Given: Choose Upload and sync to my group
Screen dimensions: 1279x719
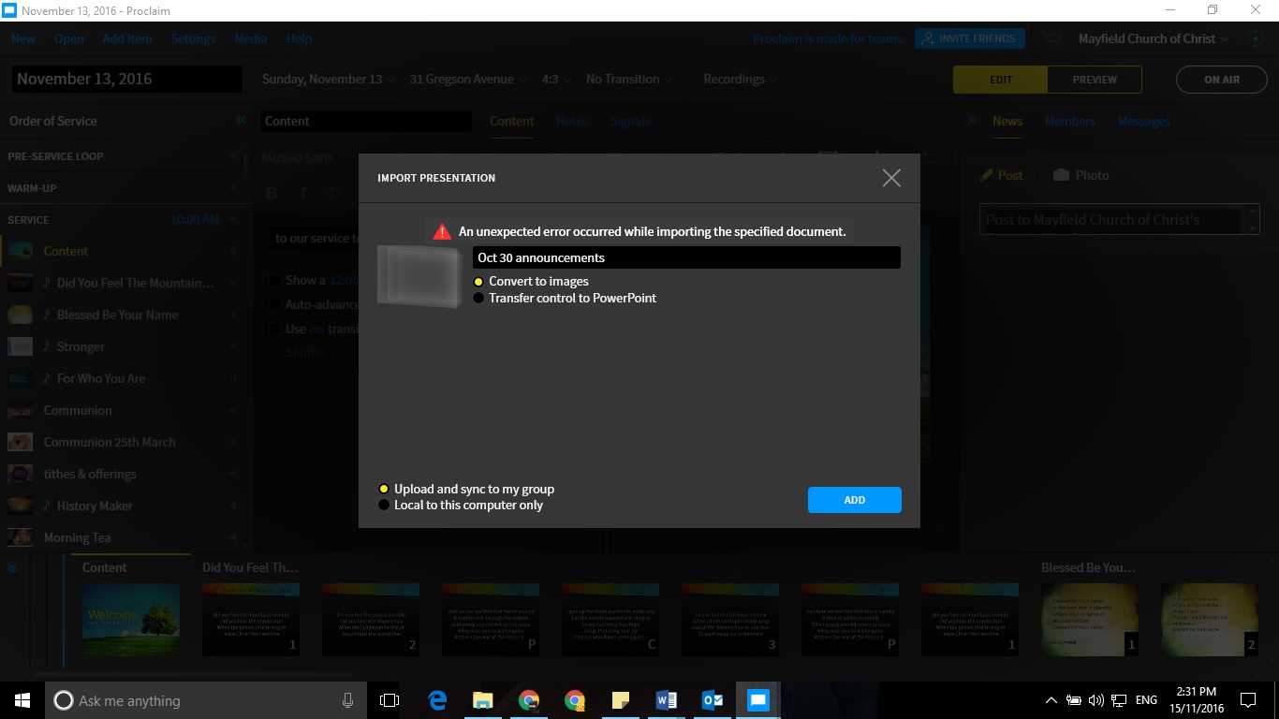Looking at the screenshot, I should coord(466,490).
